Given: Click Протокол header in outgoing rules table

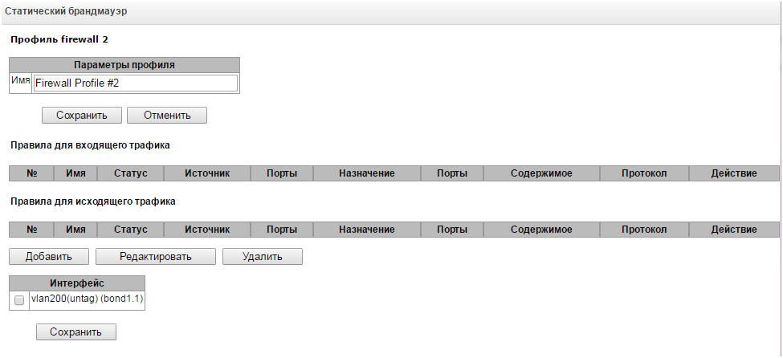Looking at the screenshot, I should pos(644,229).
